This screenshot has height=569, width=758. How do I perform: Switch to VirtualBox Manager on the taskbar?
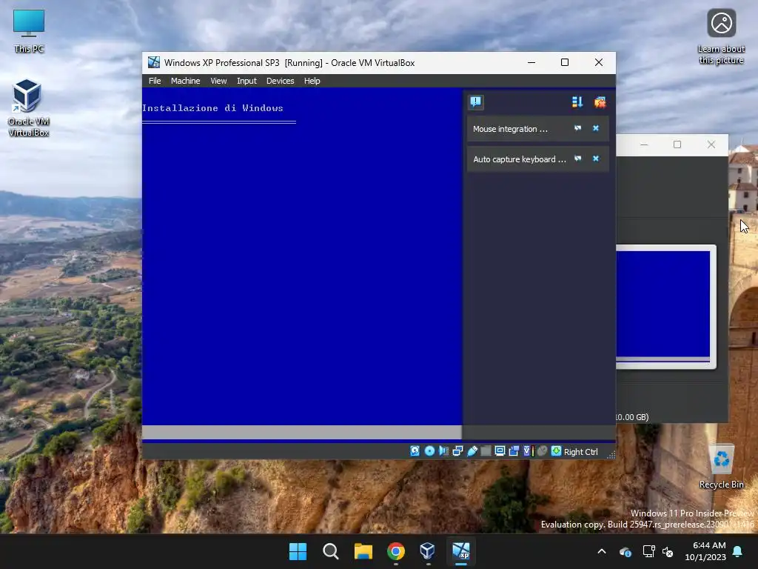click(428, 551)
